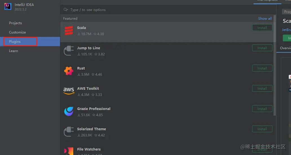Viewport: 291px width, 155px height.
Task: Install the AWS Toolkit plugin
Action: click(262, 88)
